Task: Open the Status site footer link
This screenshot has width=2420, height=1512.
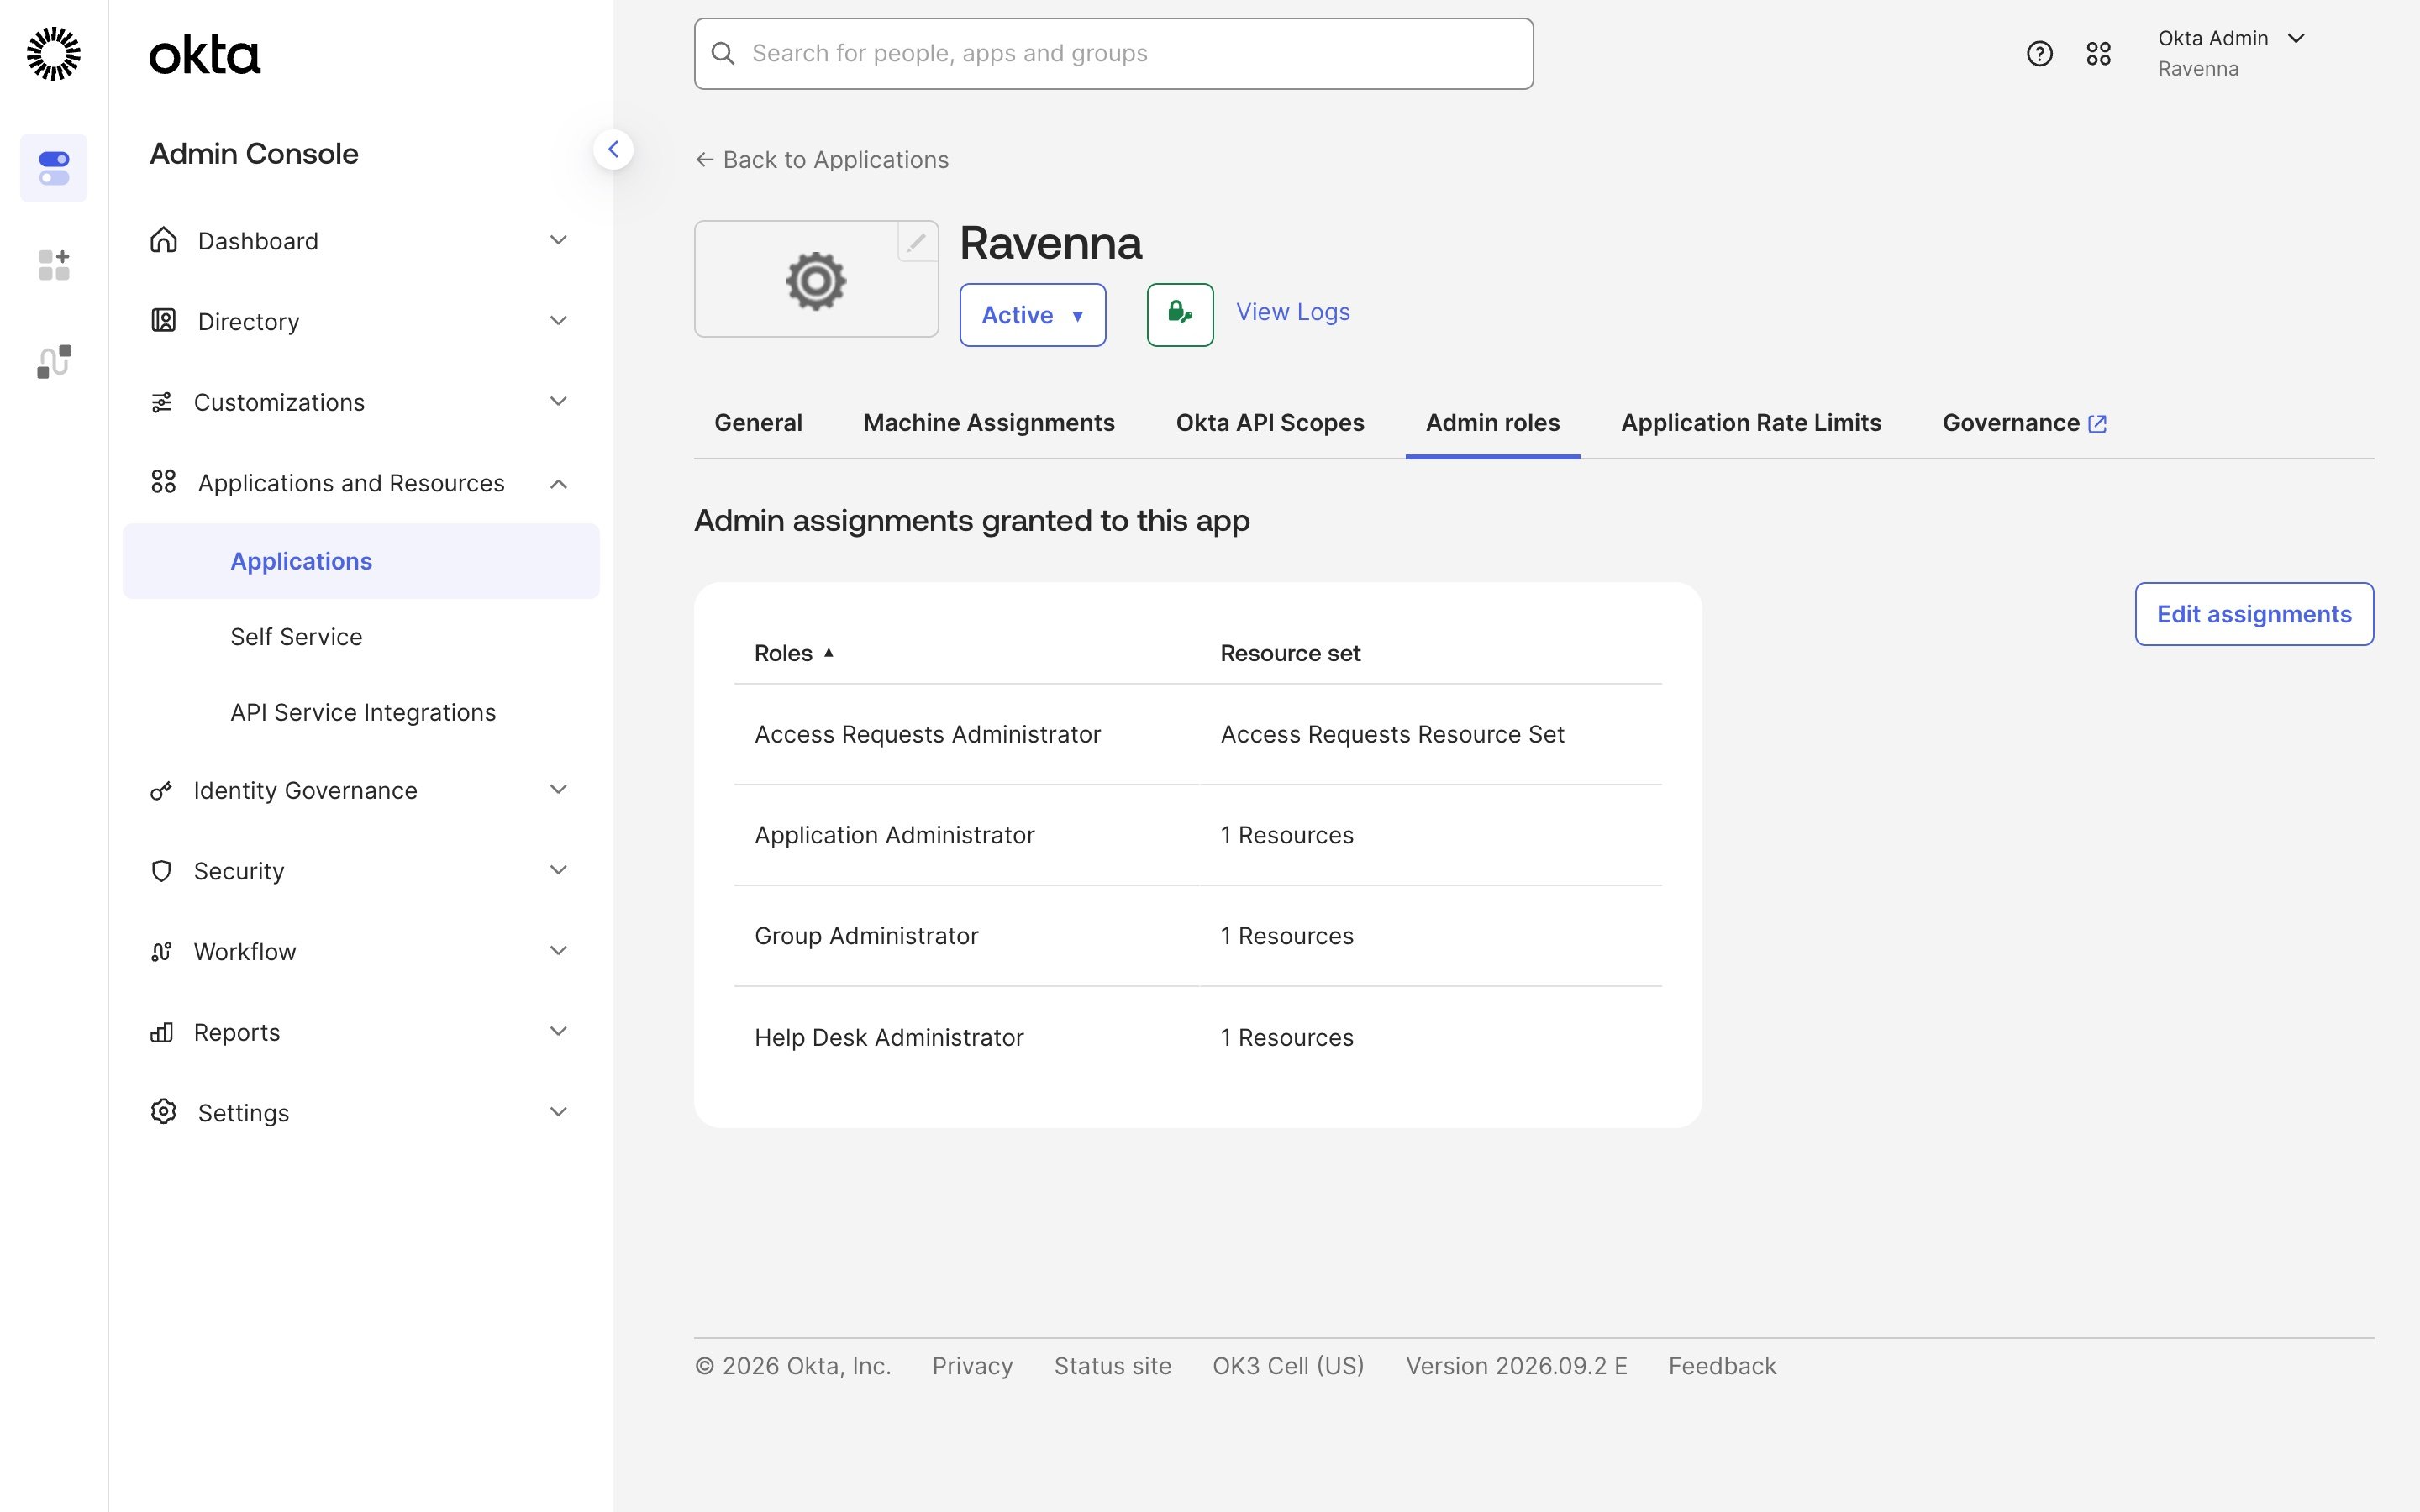Action: coord(1112,1366)
